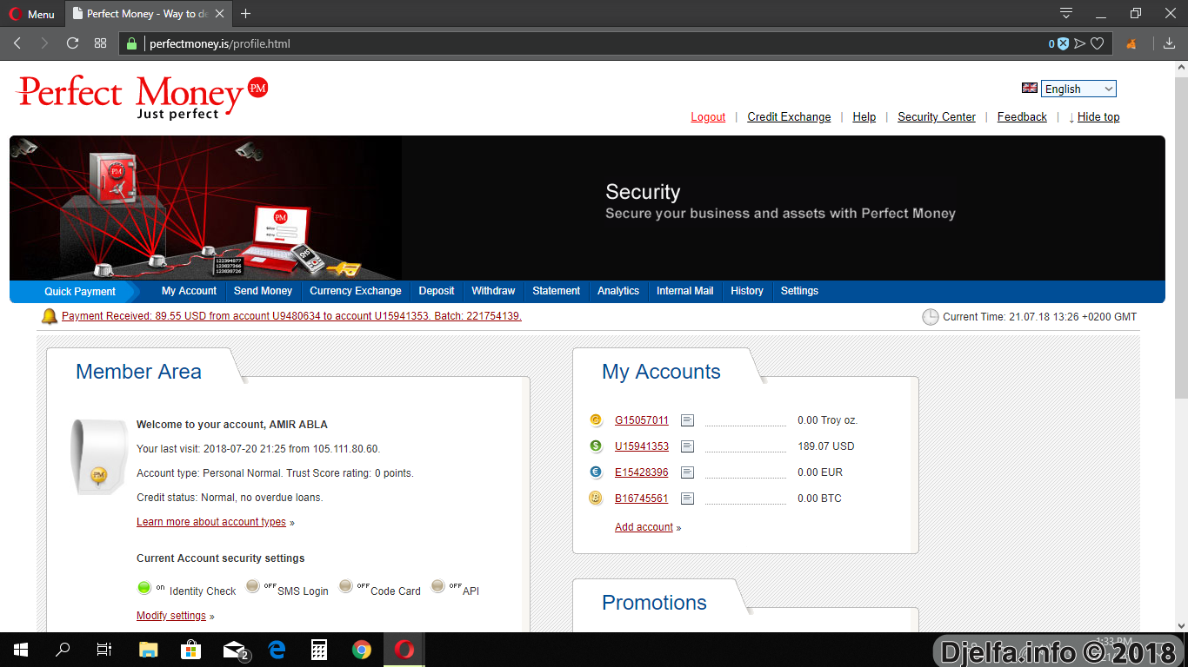The width and height of the screenshot is (1188, 667).
Task: Open a new tab with plus button
Action: [245, 14]
